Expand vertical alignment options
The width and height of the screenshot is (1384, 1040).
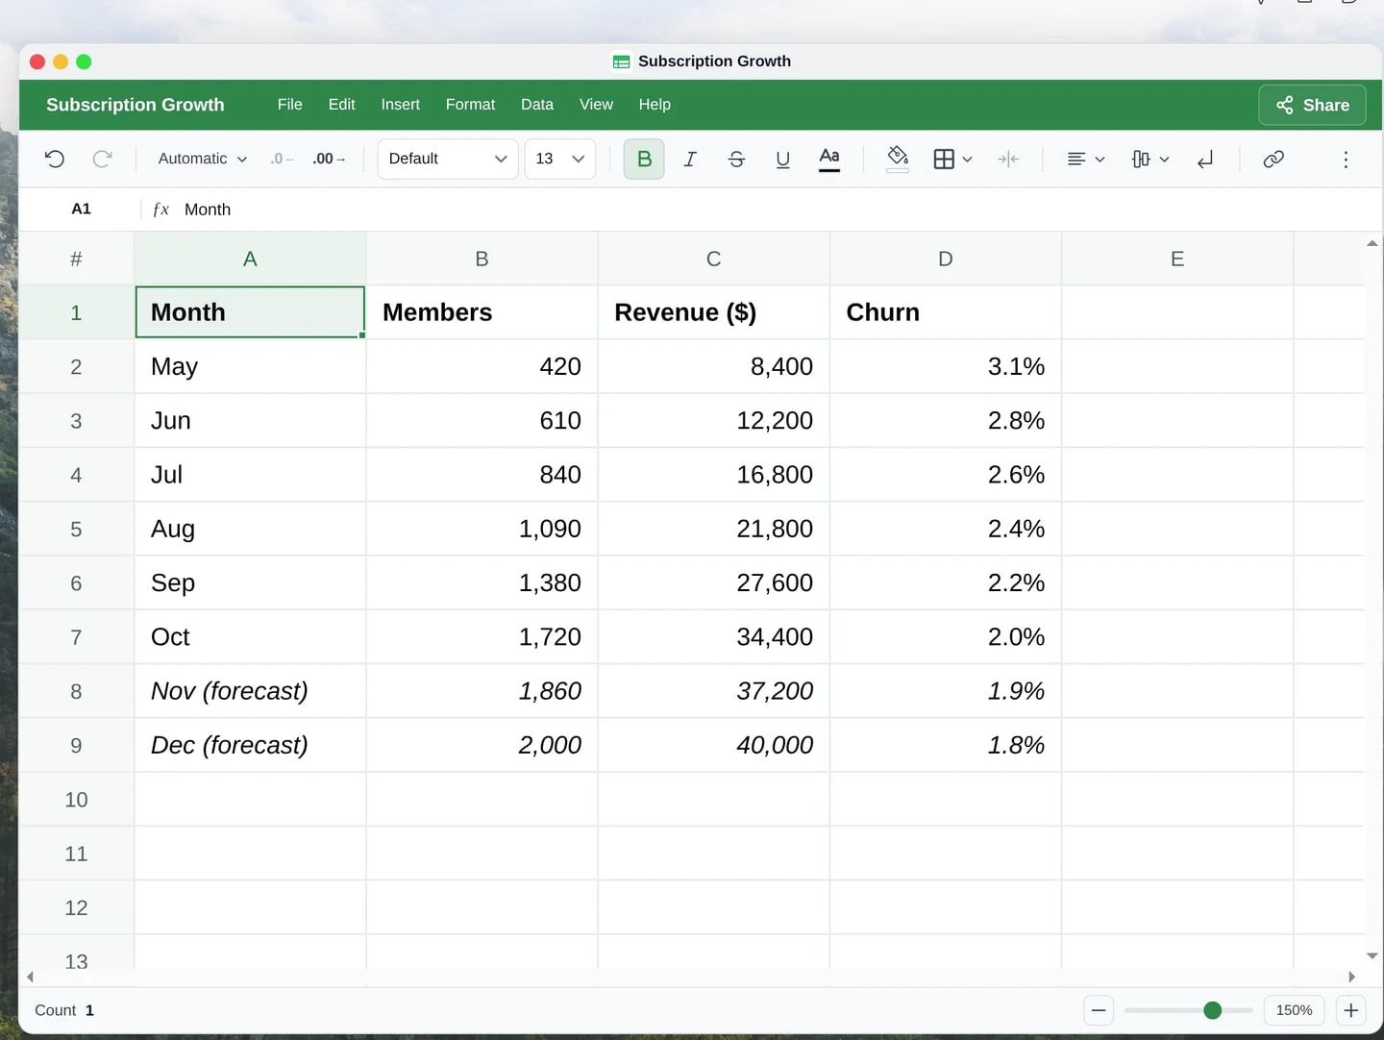point(1150,159)
